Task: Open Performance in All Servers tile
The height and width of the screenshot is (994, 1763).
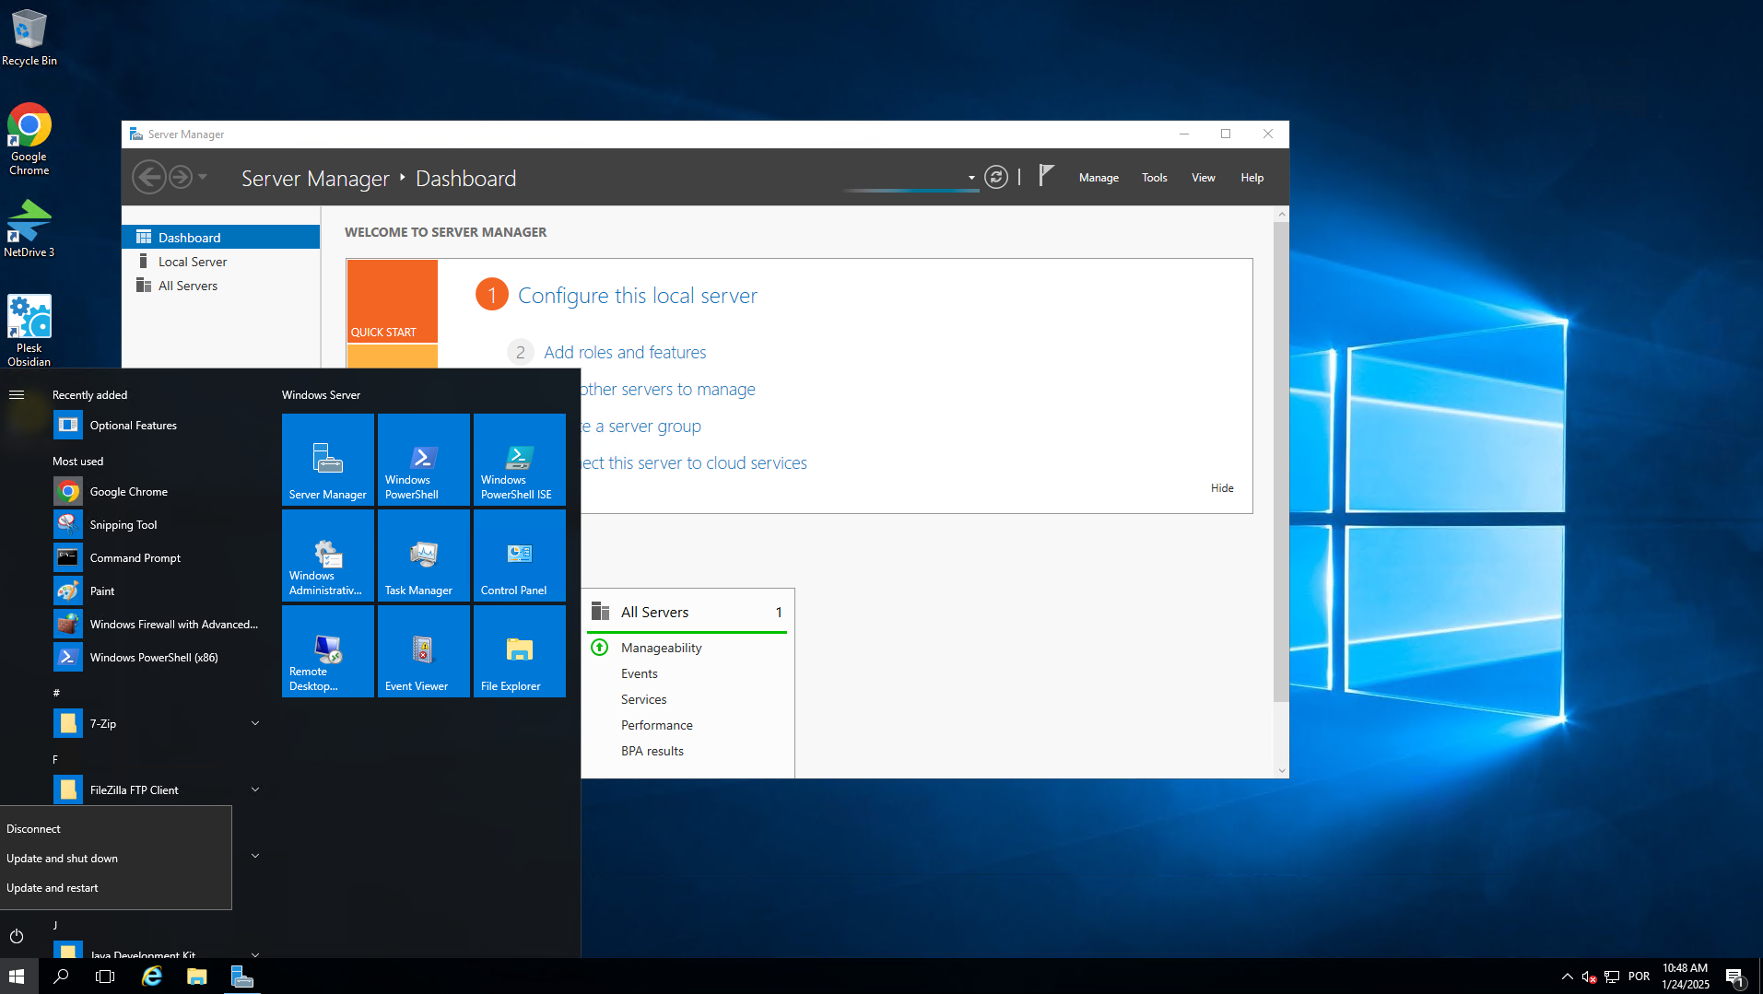Action: pos(656,725)
